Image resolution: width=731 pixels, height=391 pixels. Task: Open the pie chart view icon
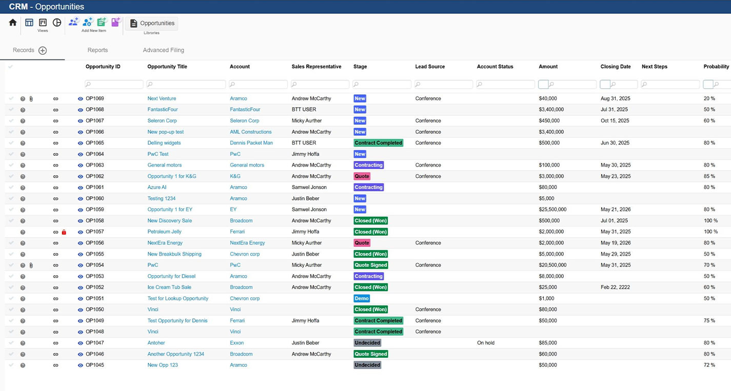[x=57, y=23]
